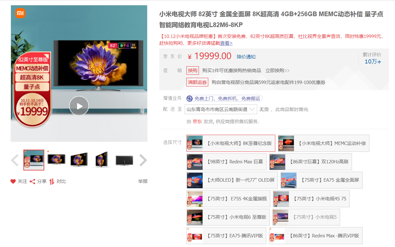
Task: Click 举报 report link
Action: click(143, 181)
